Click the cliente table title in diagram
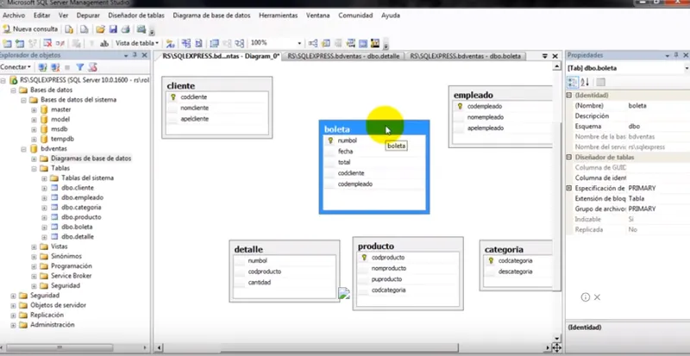 click(181, 86)
